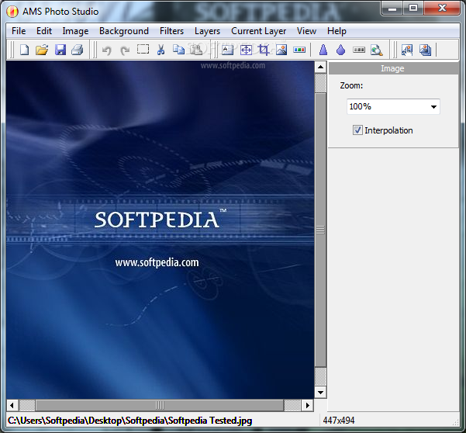
Task: Open the Image menu
Action: [x=75, y=31]
